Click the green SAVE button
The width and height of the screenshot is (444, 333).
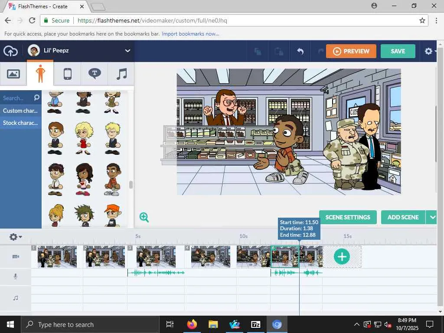coord(398,51)
